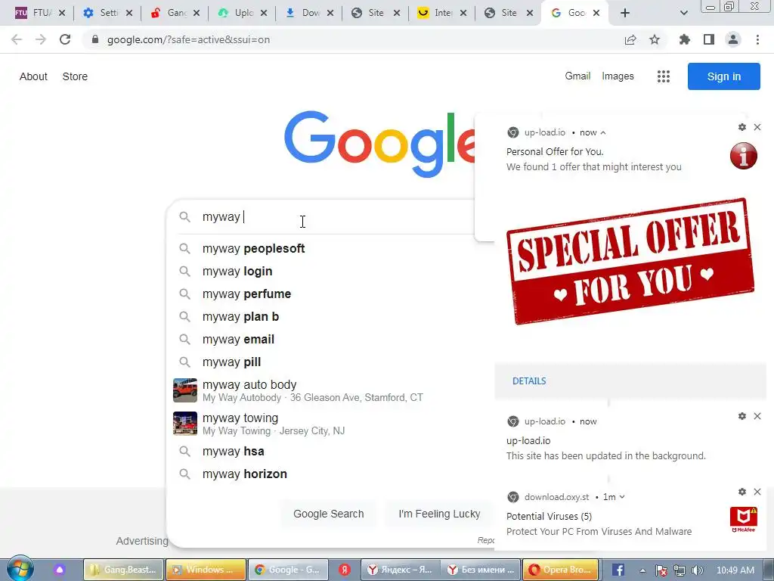Switch to Opera Browser taskbar item
This screenshot has height=581, width=774.
560,570
